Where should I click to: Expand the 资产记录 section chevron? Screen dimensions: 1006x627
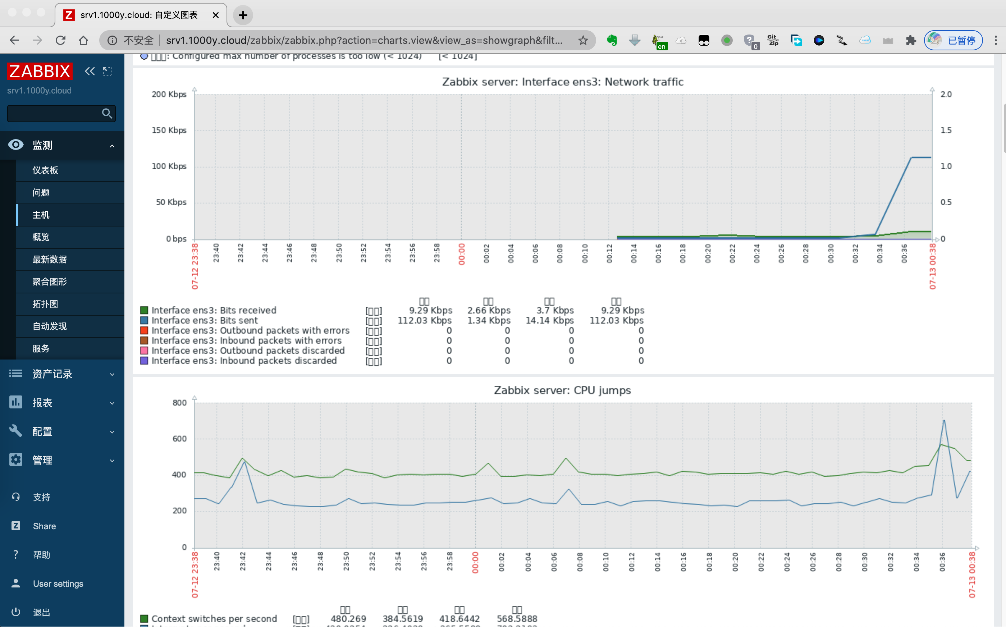pos(112,375)
